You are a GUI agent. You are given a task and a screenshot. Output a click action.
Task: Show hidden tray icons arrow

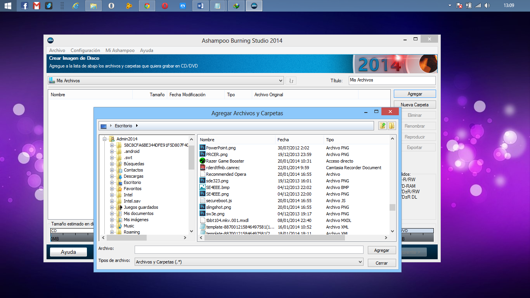click(x=450, y=6)
